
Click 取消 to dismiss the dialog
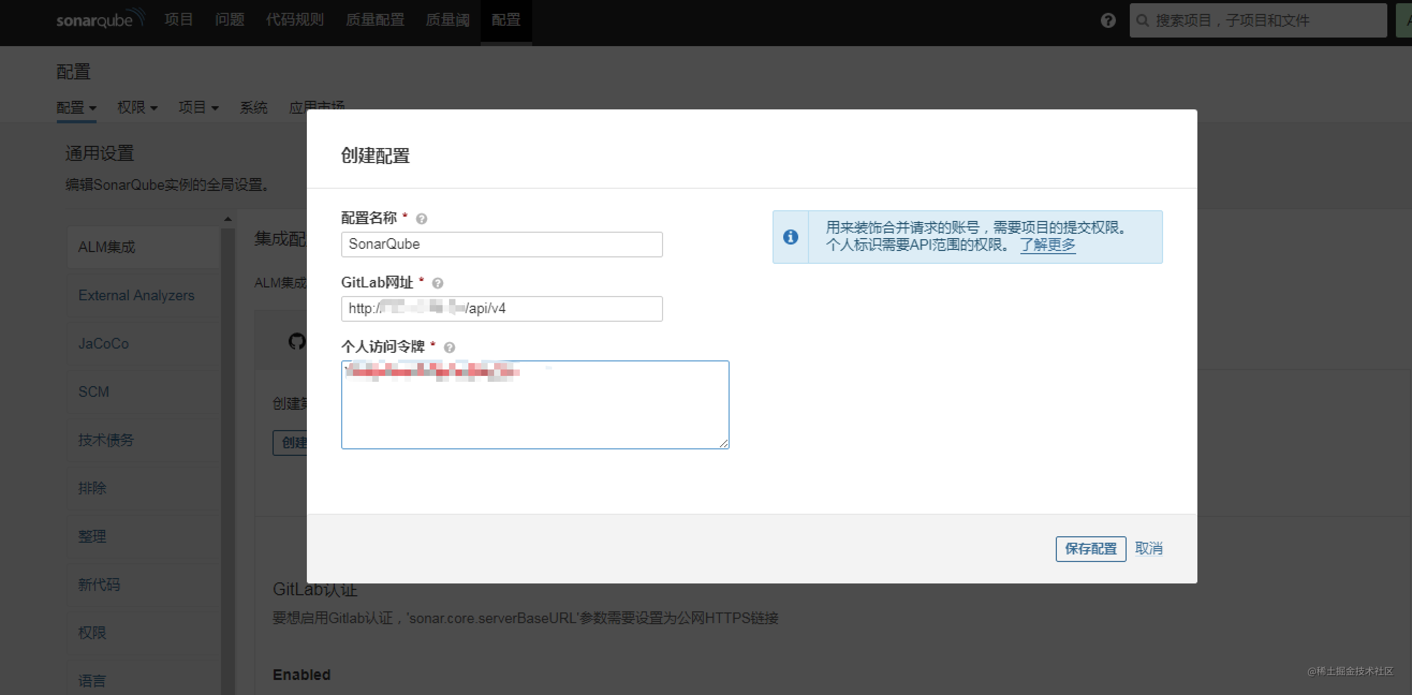click(x=1149, y=549)
